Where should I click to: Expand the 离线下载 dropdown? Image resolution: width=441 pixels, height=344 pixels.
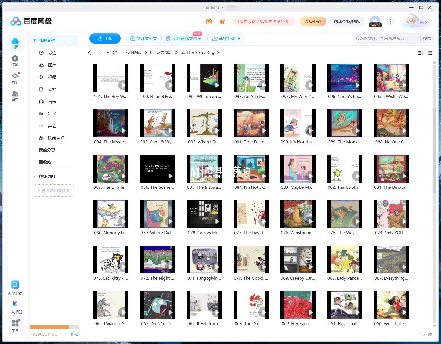[x=239, y=38]
